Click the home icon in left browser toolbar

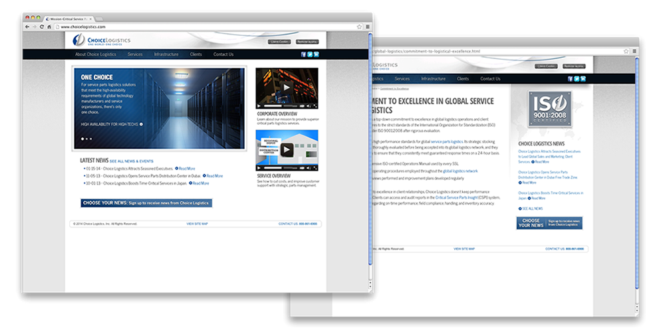coord(49,27)
